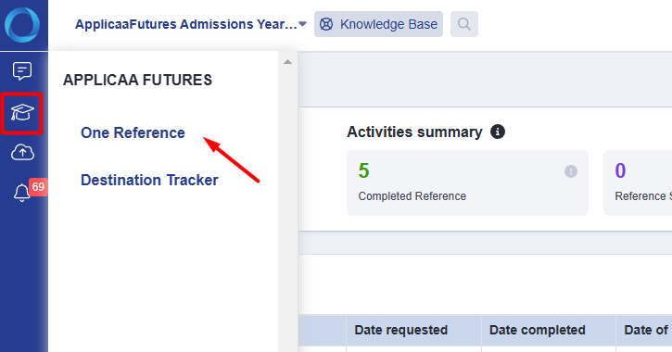Screen dimensions: 672x352
Task: Click the Applicaa circular logo
Action: point(22,25)
